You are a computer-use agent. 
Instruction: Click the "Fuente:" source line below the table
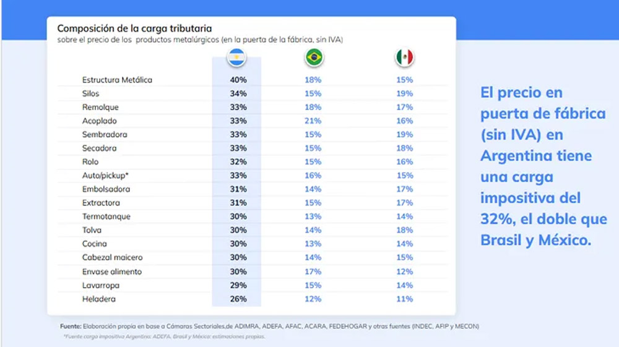pyautogui.click(x=269, y=326)
